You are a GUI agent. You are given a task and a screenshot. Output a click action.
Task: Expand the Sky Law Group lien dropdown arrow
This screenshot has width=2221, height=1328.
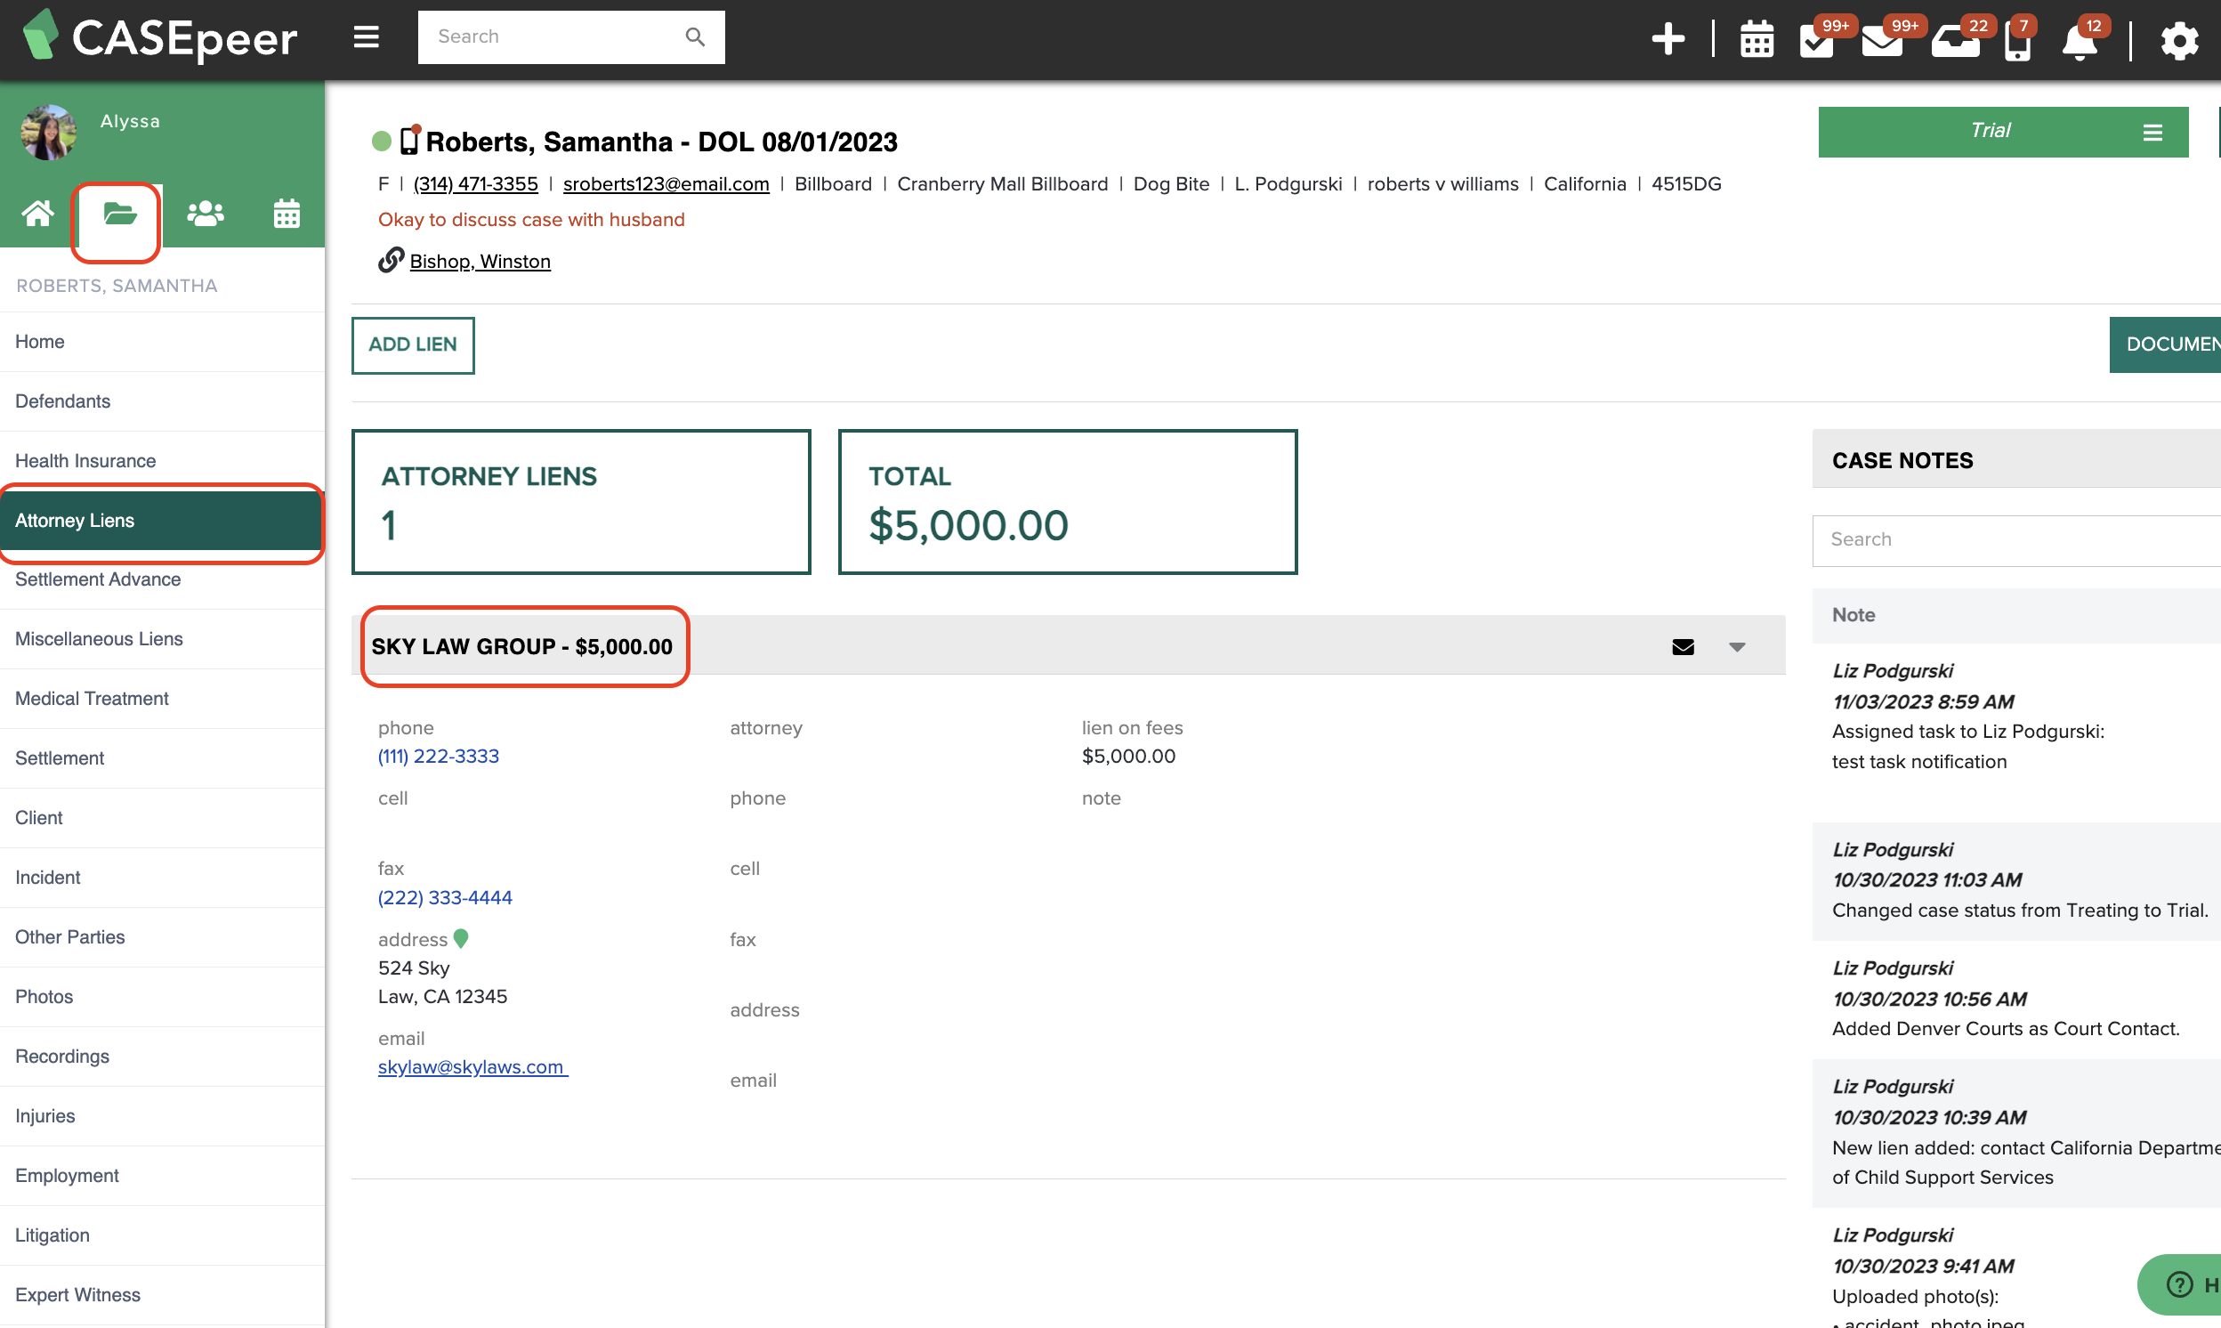(1737, 647)
